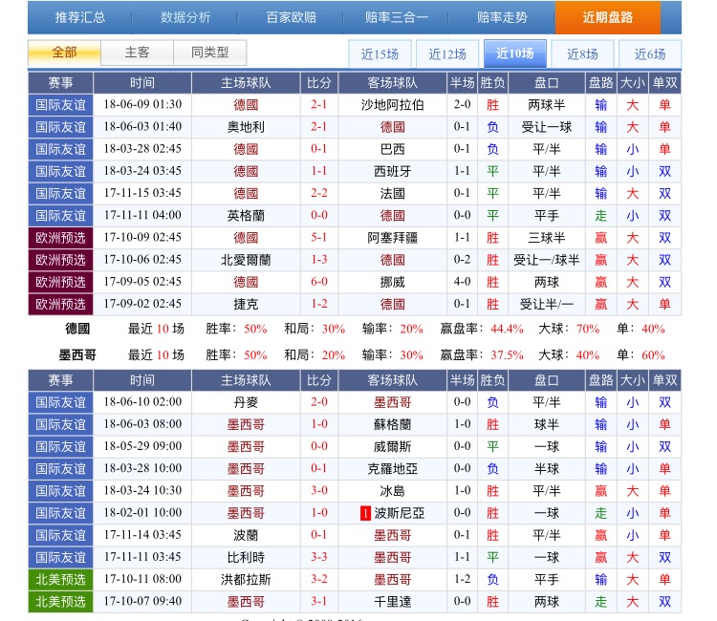The width and height of the screenshot is (717, 621).
Task: Click 比利時 home team name
Action: [x=246, y=558]
